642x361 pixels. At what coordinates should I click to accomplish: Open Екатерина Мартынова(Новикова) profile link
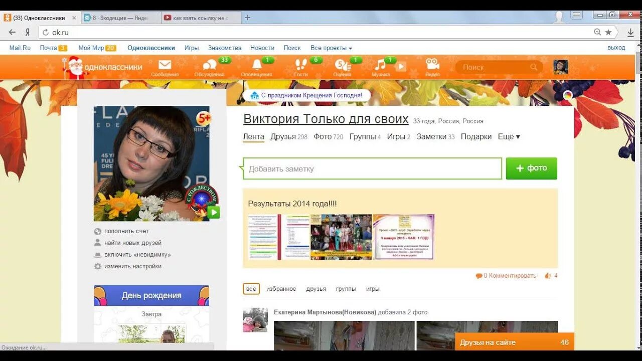pos(325,312)
